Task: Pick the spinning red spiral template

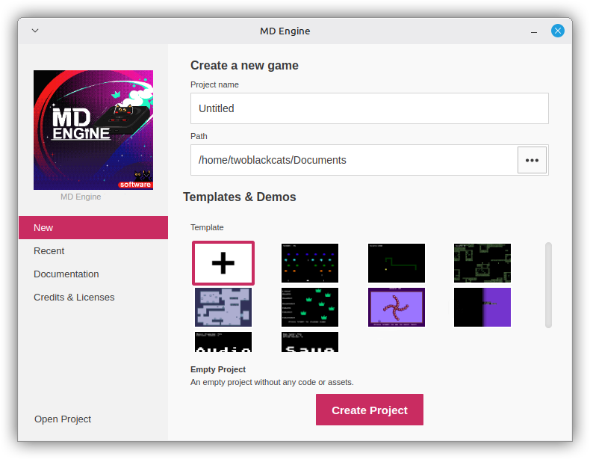Action: click(x=396, y=307)
